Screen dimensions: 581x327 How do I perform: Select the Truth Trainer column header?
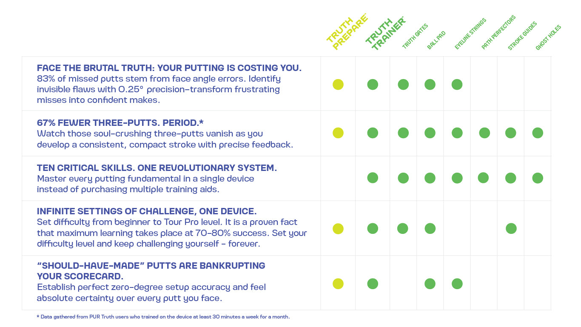tap(385, 34)
